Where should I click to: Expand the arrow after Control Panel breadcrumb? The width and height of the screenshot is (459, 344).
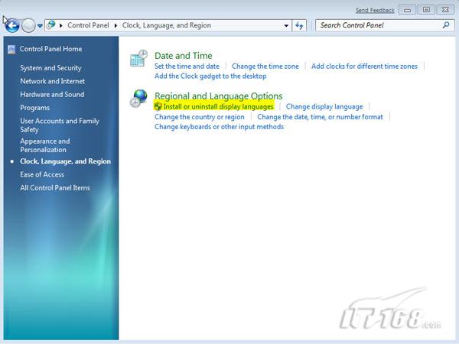point(116,25)
